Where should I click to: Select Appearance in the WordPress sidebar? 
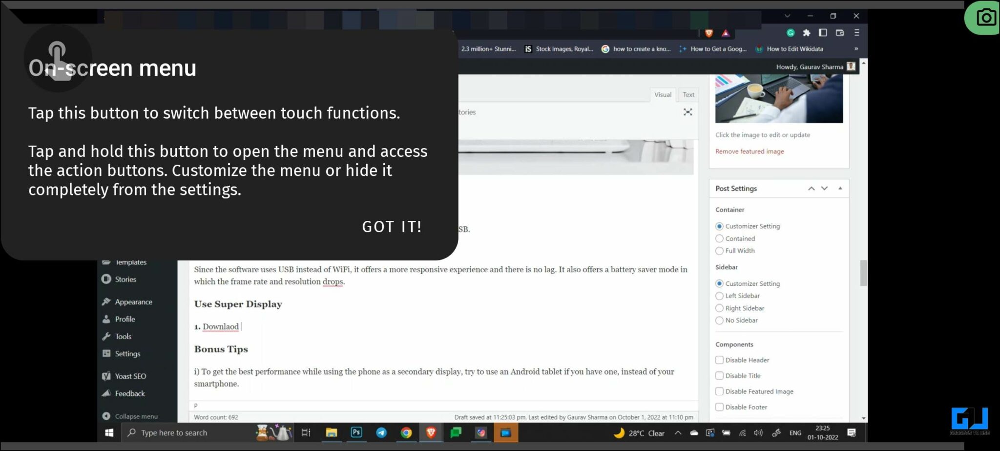(133, 301)
